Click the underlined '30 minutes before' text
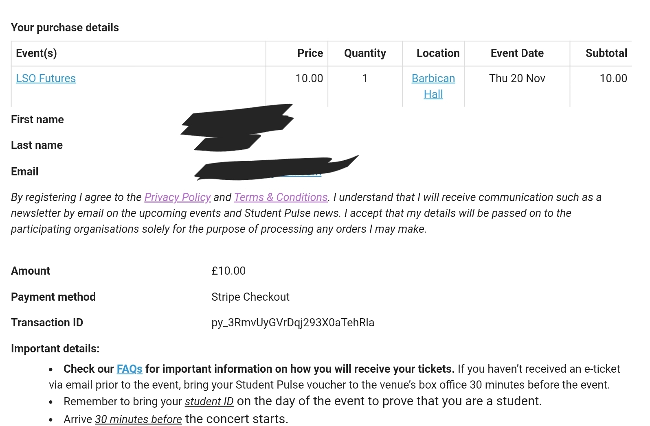650x426 pixels. (138, 419)
